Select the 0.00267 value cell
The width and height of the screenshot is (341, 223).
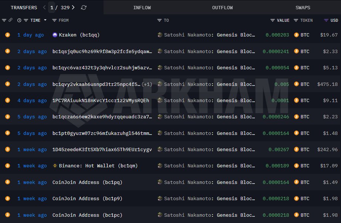coord(279,150)
